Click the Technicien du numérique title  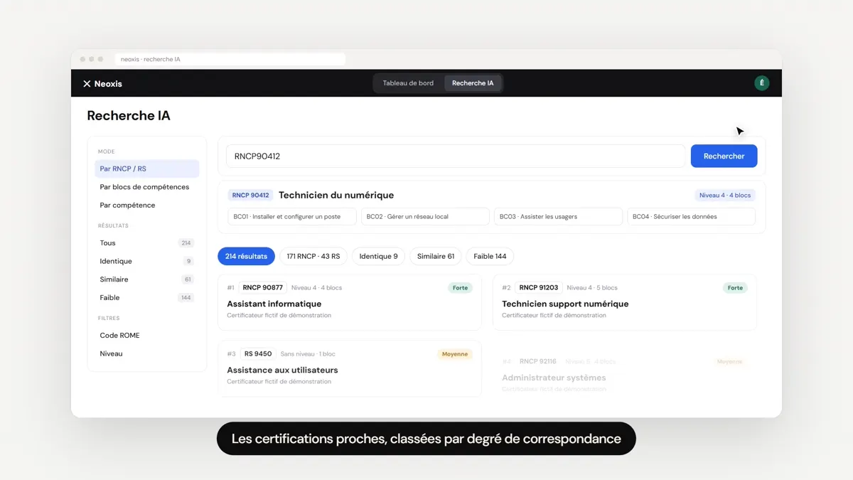336,195
